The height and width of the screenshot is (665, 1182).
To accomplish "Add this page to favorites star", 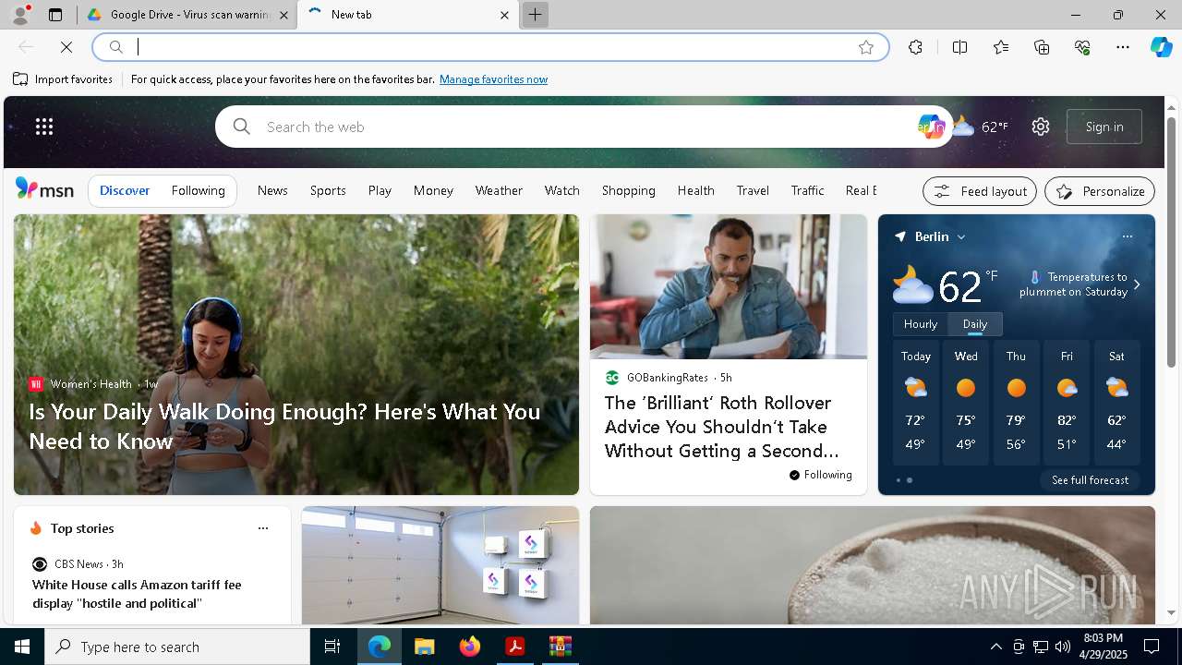I will pyautogui.click(x=866, y=47).
